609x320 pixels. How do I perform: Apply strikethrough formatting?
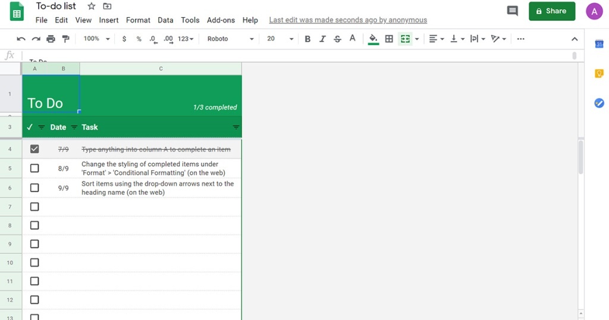pos(337,39)
